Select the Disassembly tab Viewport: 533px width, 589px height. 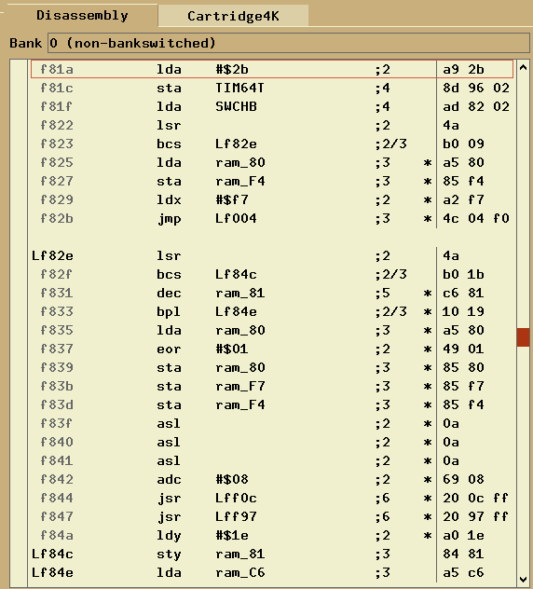pyautogui.click(x=82, y=15)
